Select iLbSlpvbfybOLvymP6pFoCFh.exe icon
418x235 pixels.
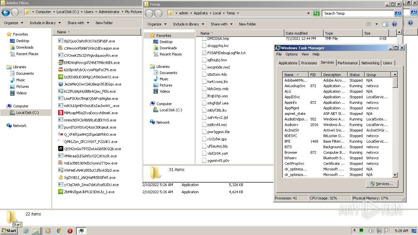[x=60, y=70]
